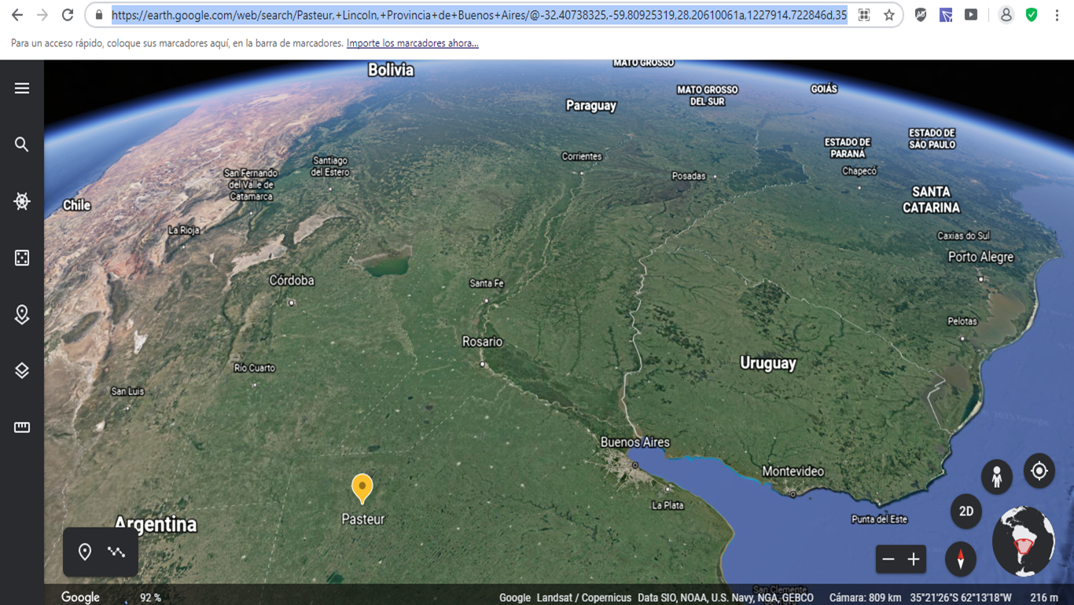Image resolution: width=1074 pixels, height=605 pixels.
Task: Click the yellow Pasteur placemark pin
Action: tap(362, 488)
